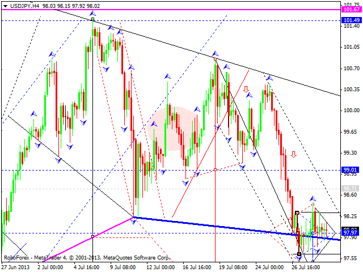This screenshot has width=363, height=272.
Task: Select the pink shaded ellipse
Action: [174, 129]
